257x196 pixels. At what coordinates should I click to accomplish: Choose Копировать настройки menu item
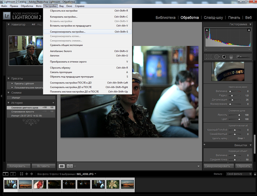pos(87,17)
